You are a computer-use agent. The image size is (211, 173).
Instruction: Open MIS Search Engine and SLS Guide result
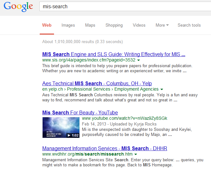pos(114,54)
